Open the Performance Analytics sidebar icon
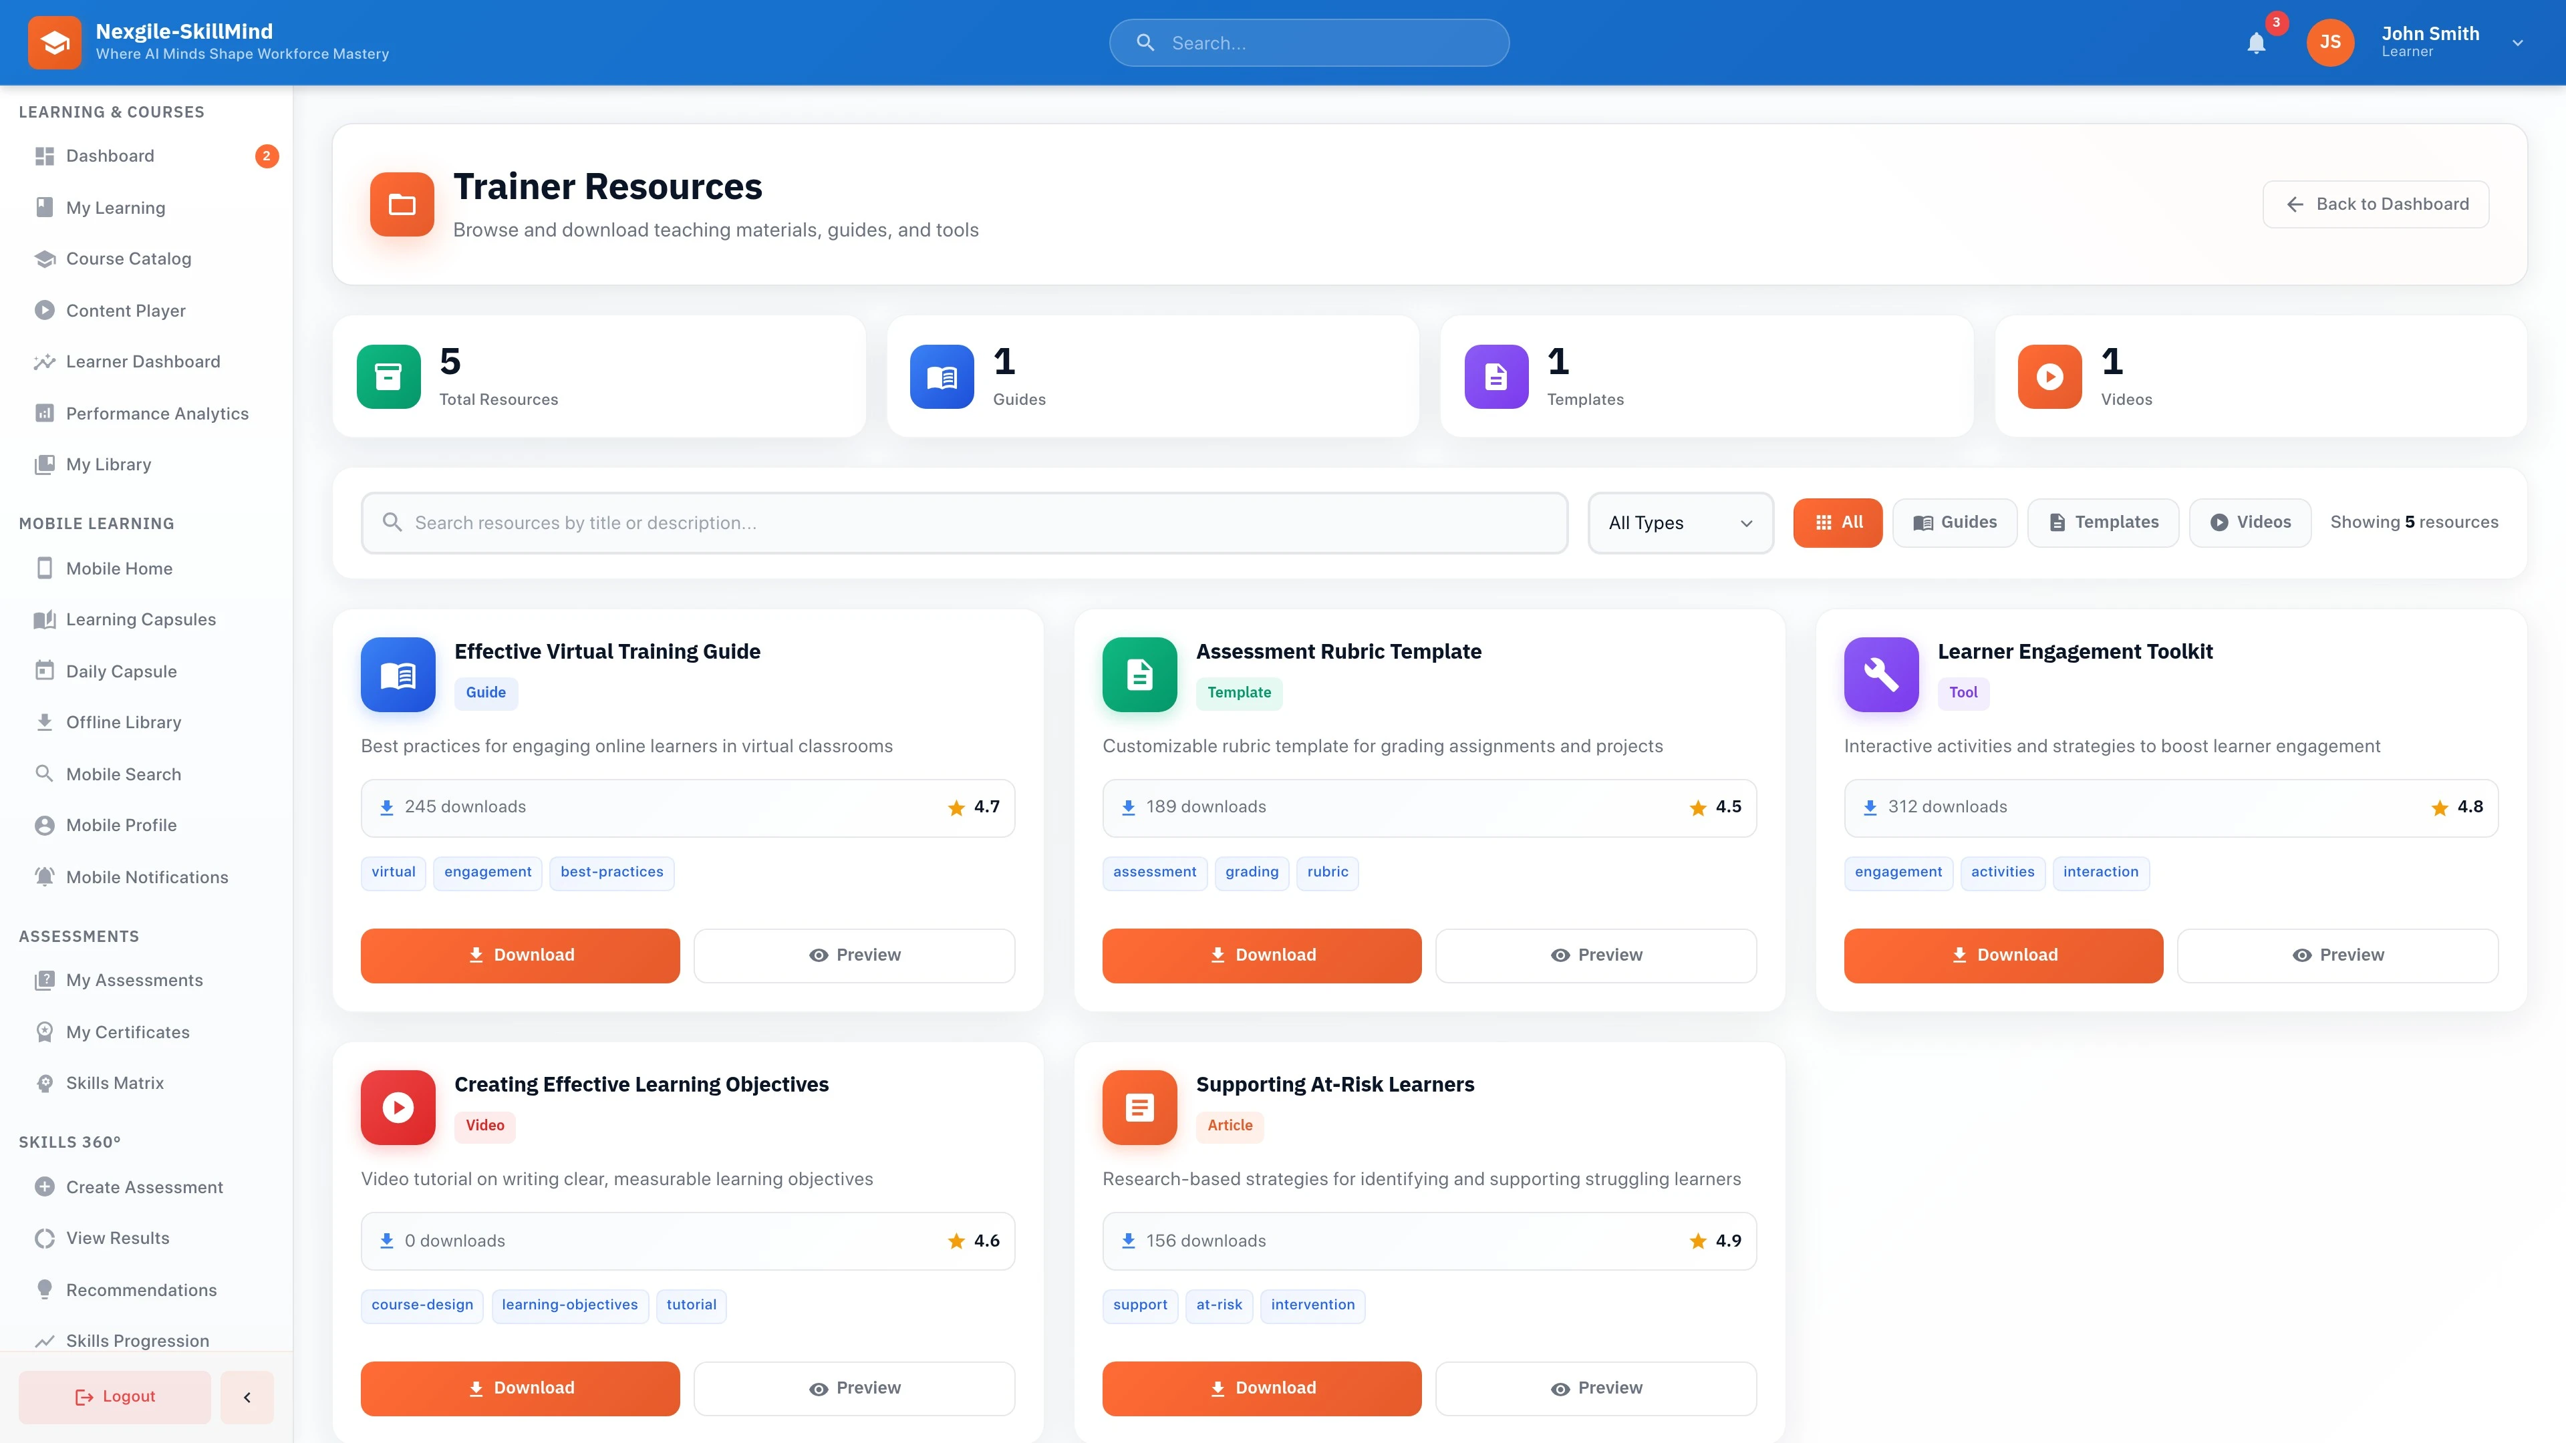The width and height of the screenshot is (2566, 1443). [x=44, y=412]
